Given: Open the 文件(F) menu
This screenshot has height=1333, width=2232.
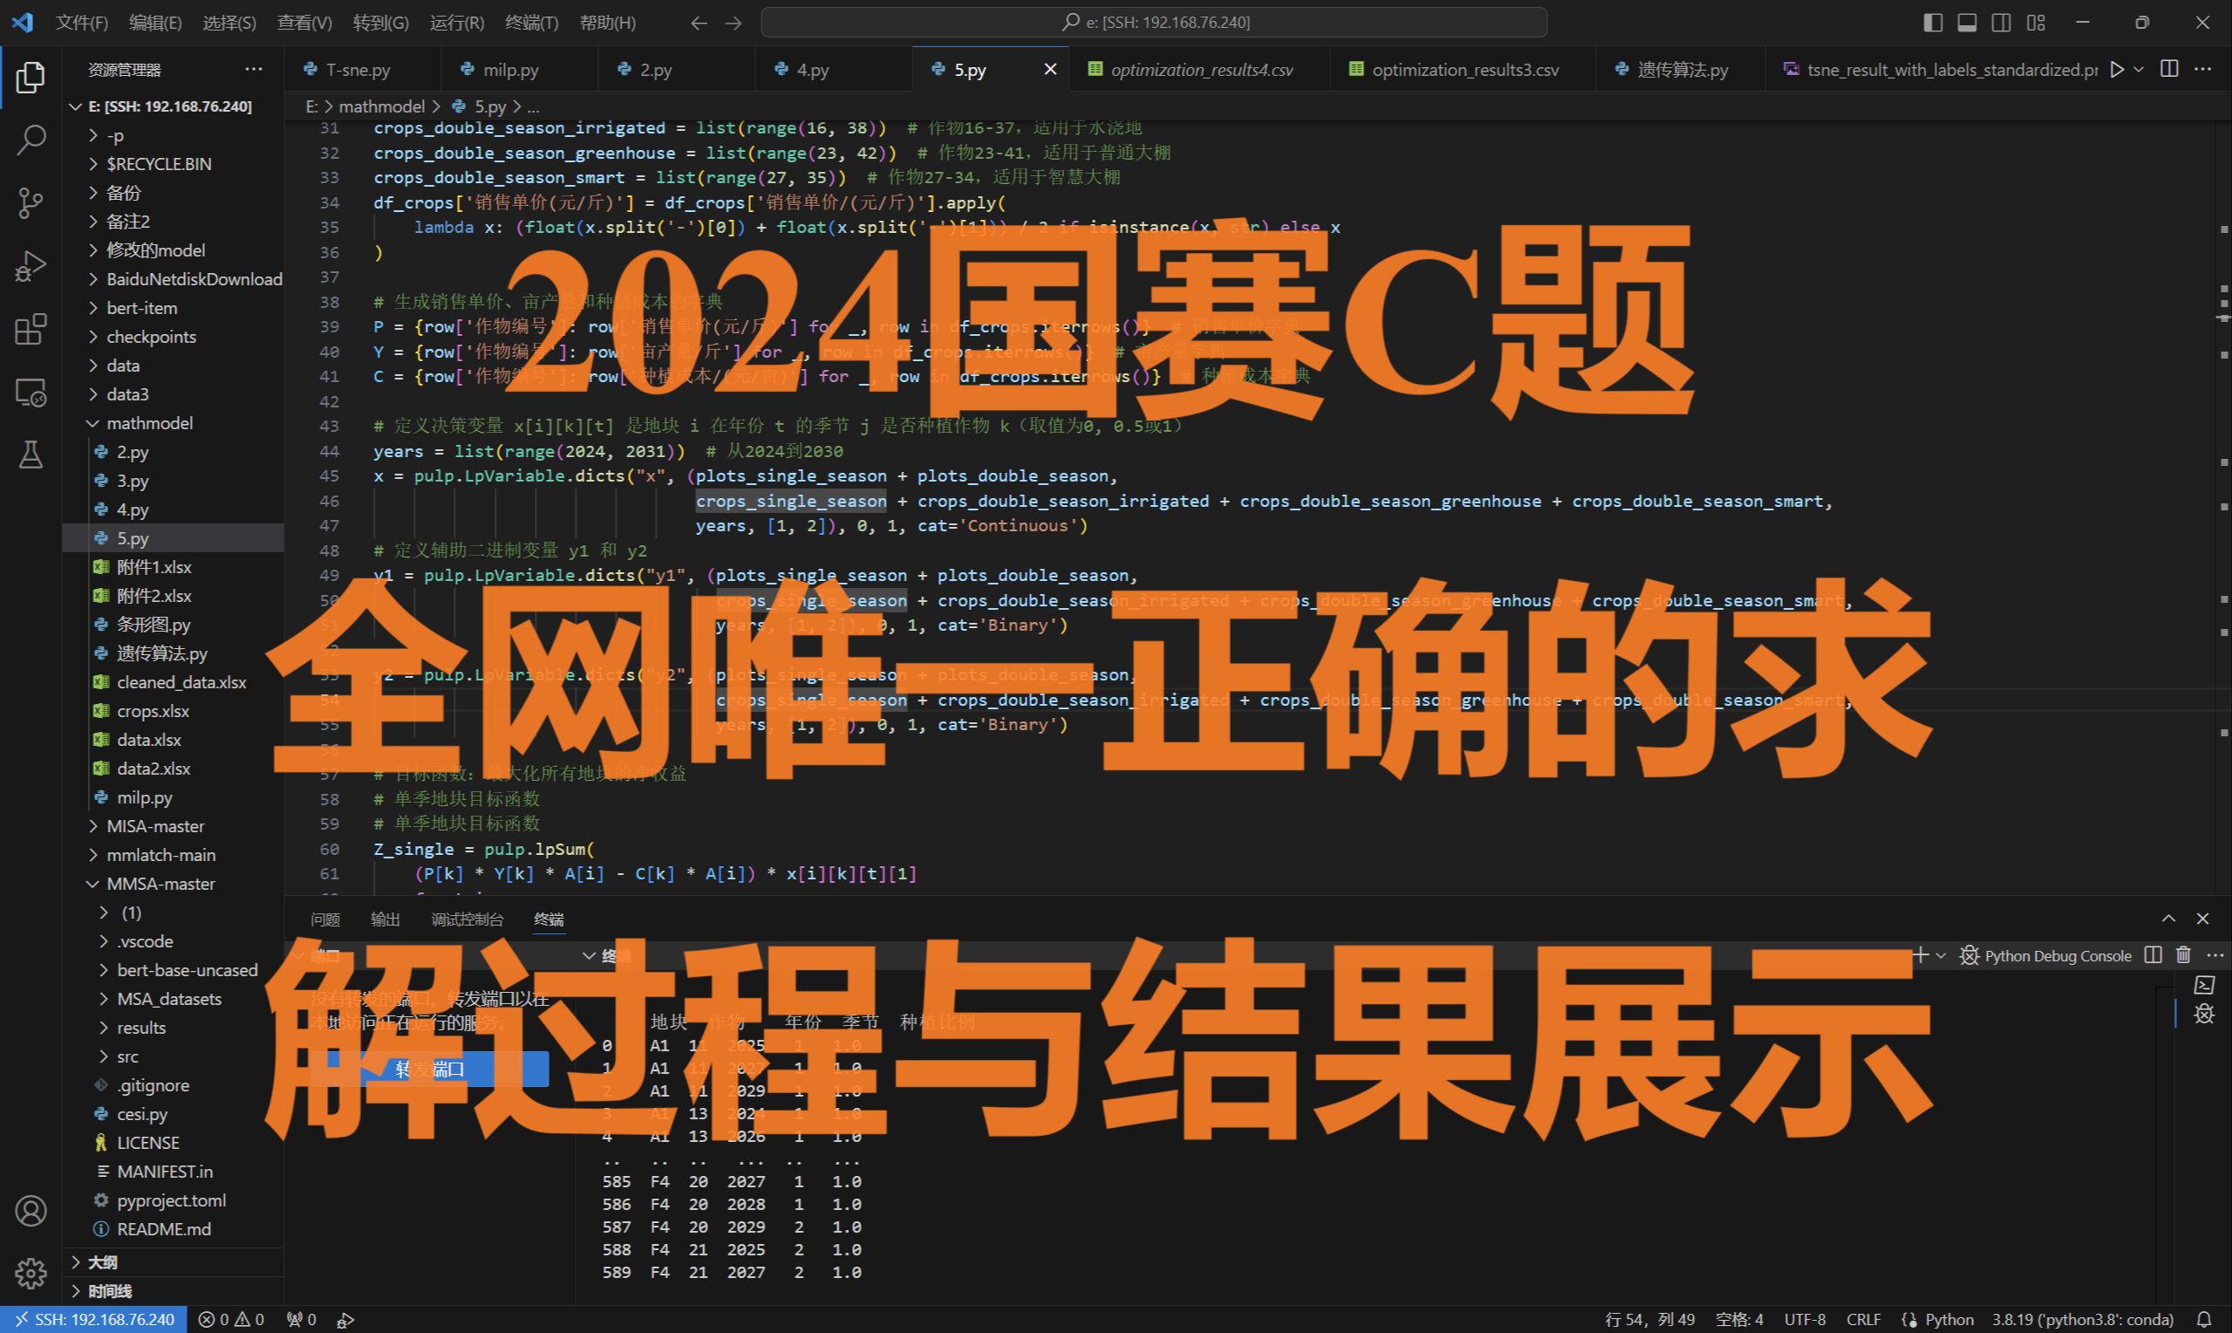Looking at the screenshot, I should (x=82, y=23).
